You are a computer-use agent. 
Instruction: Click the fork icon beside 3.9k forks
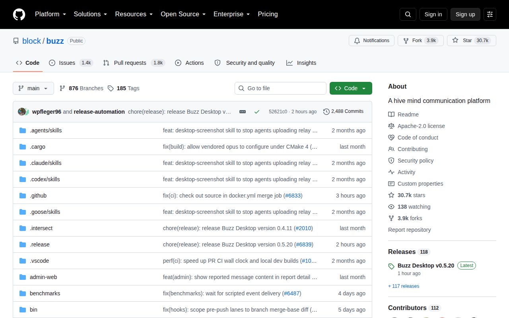point(391,218)
